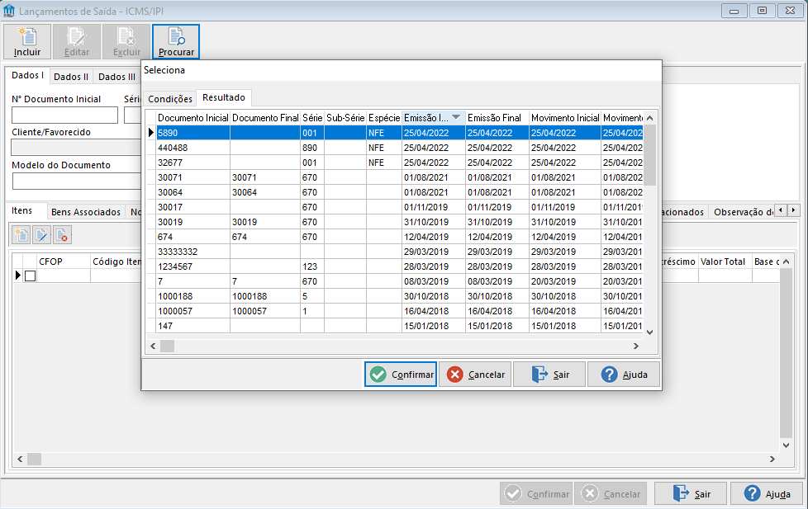Click the Nº Documento Inicial input field

tap(65, 115)
